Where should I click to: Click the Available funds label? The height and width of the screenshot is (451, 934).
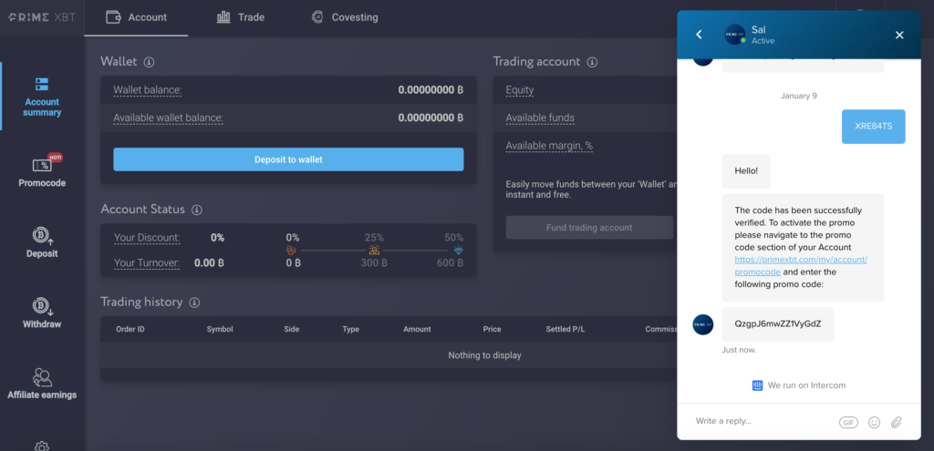tap(540, 118)
